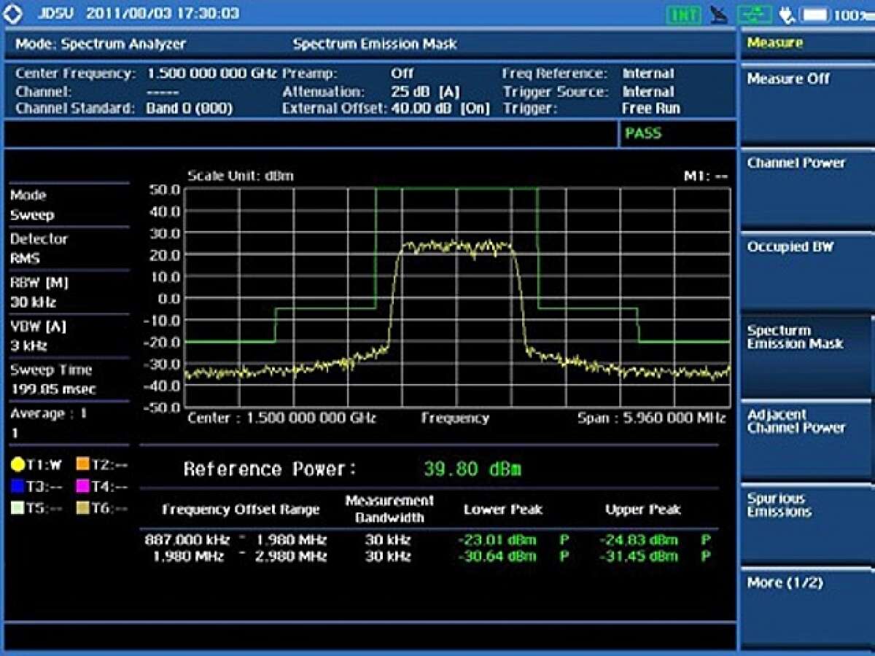Click the Detector RMS setting

coord(69,249)
